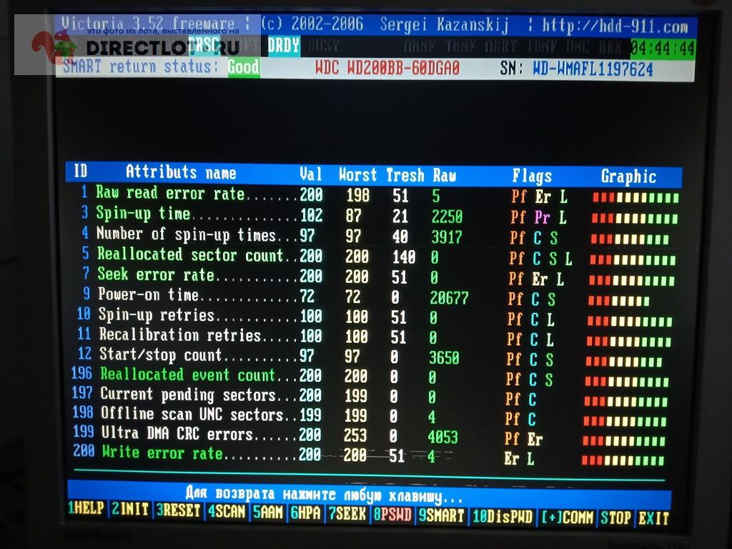Viewport: 732px width, 549px height.
Task: Open the 8PSWD password item
Action: (x=392, y=515)
